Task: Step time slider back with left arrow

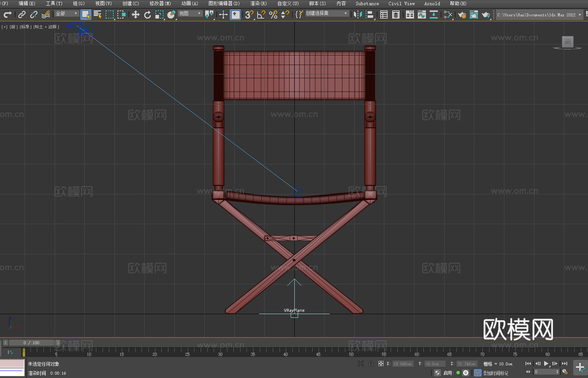Action: [5, 343]
